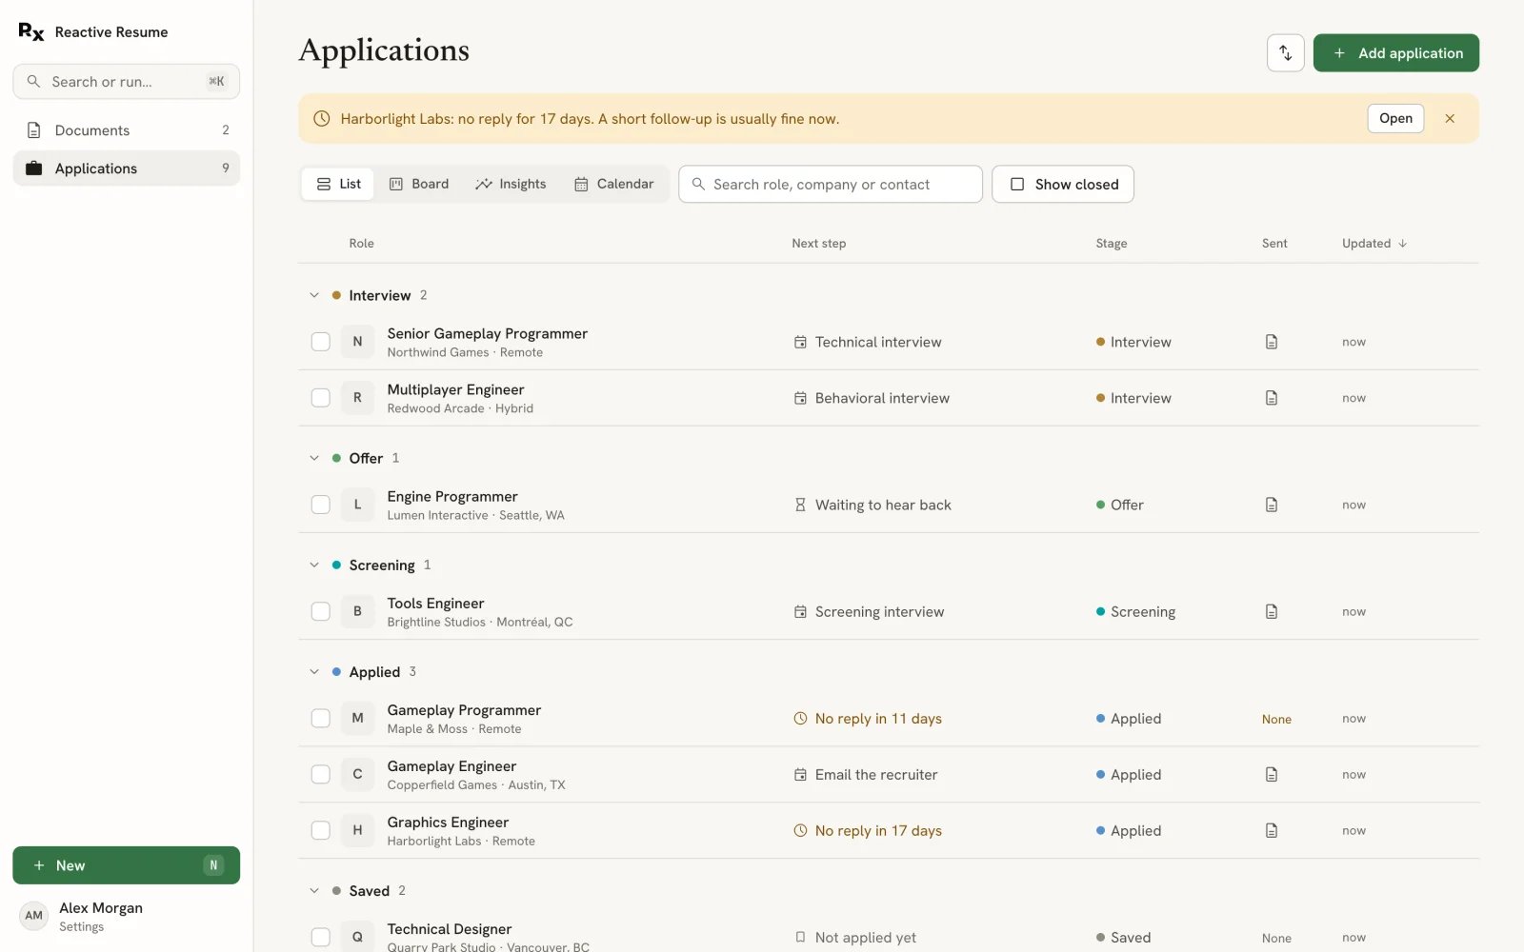
Task: Click the Stage column header
Action: pyautogui.click(x=1112, y=244)
